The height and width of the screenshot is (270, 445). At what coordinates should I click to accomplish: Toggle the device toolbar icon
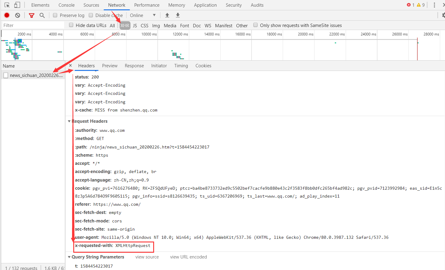pos(17,5)
